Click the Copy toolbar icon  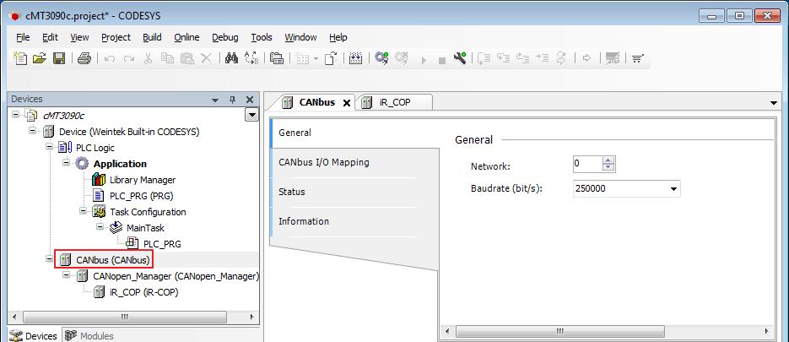pos(167,58)
